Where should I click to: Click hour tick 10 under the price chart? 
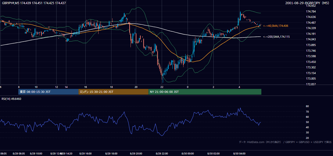tap(36, 87)
